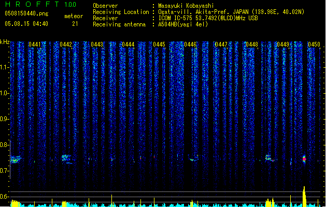Image resolution: width=326 pixels, height=207 pixels.
Task: Click the tallest yellow intensity peak near 0450
Action: coord(304,196)
